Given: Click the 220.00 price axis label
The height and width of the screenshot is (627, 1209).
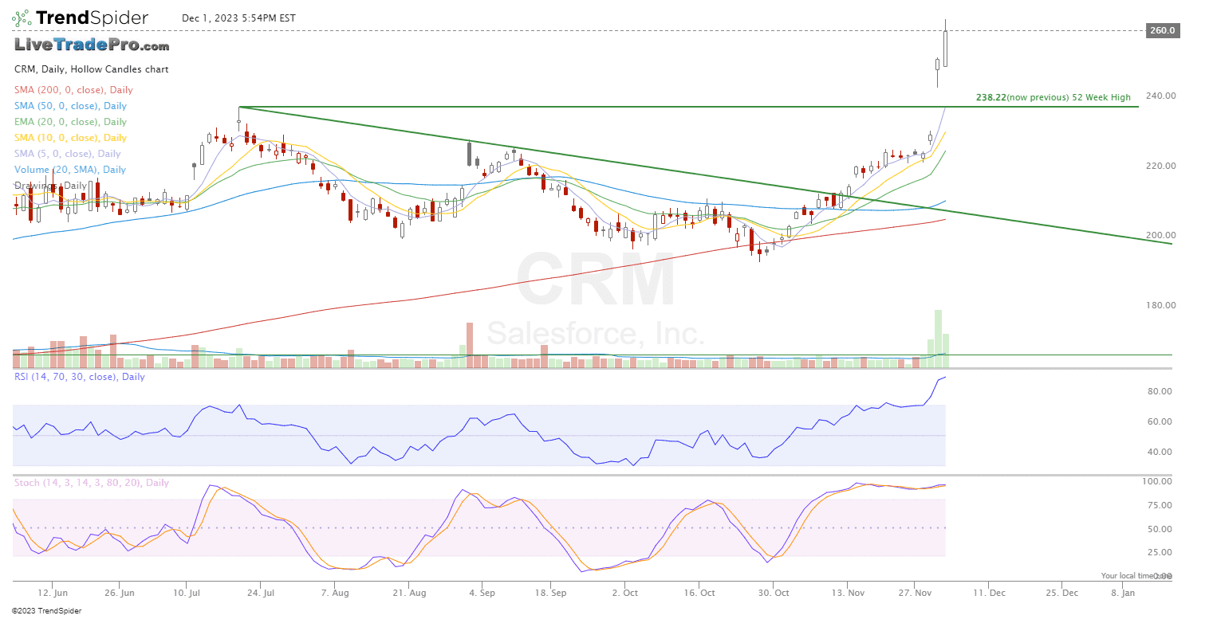Looking at the screenshot, I should [x=1161, y=166].
